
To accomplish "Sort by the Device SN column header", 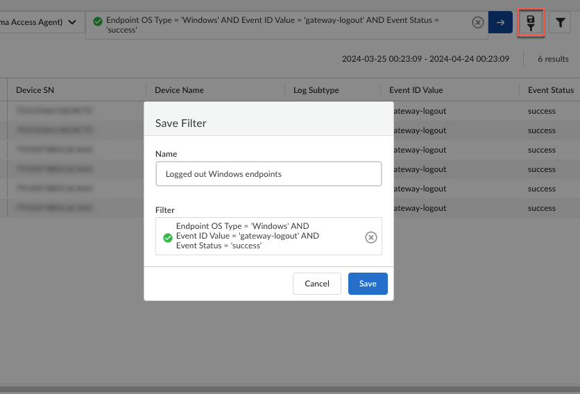I will (x=35, y=90).
